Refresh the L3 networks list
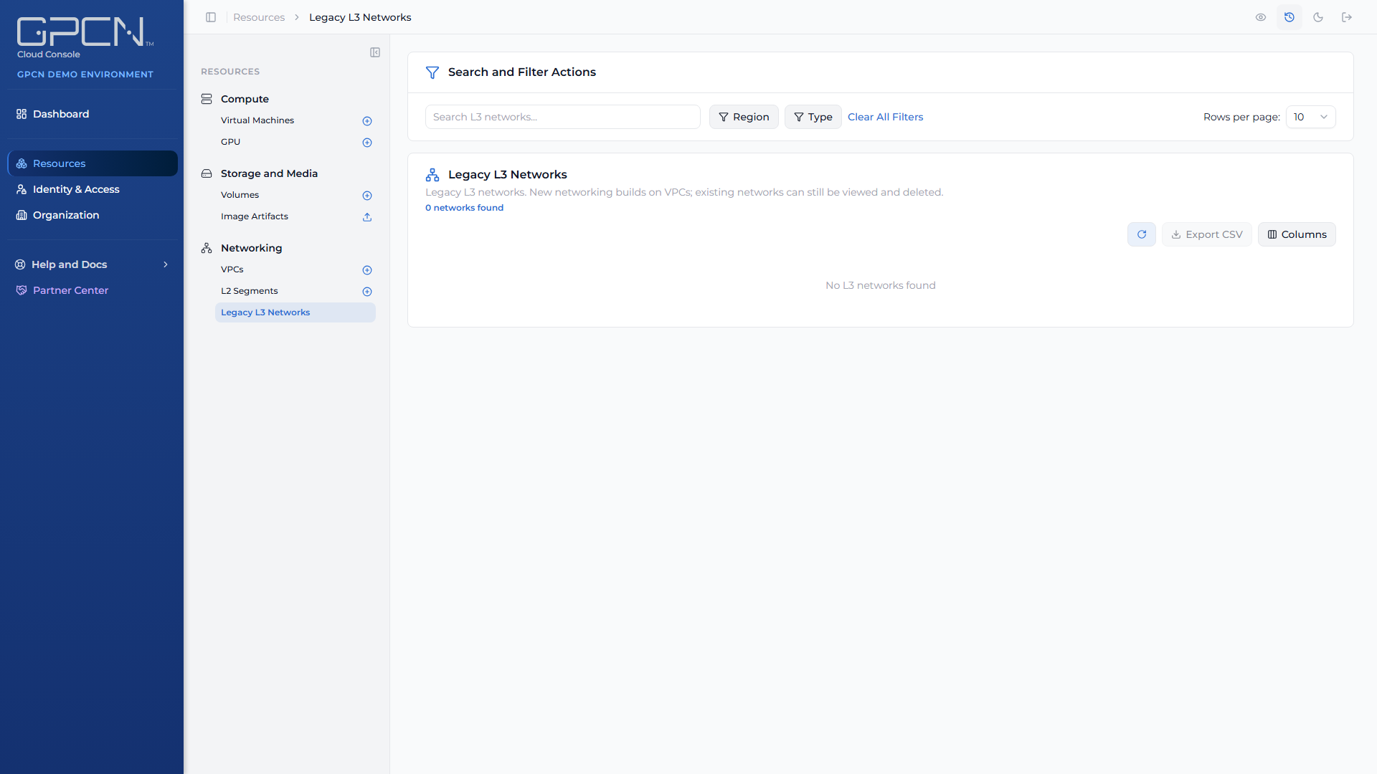 tap(1142, 234)
